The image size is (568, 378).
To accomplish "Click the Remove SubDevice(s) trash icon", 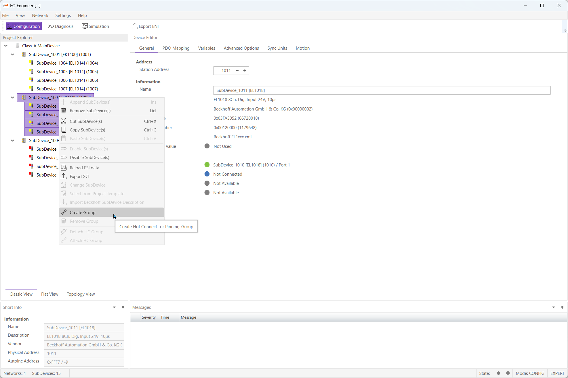I will (x=64, y=111).
